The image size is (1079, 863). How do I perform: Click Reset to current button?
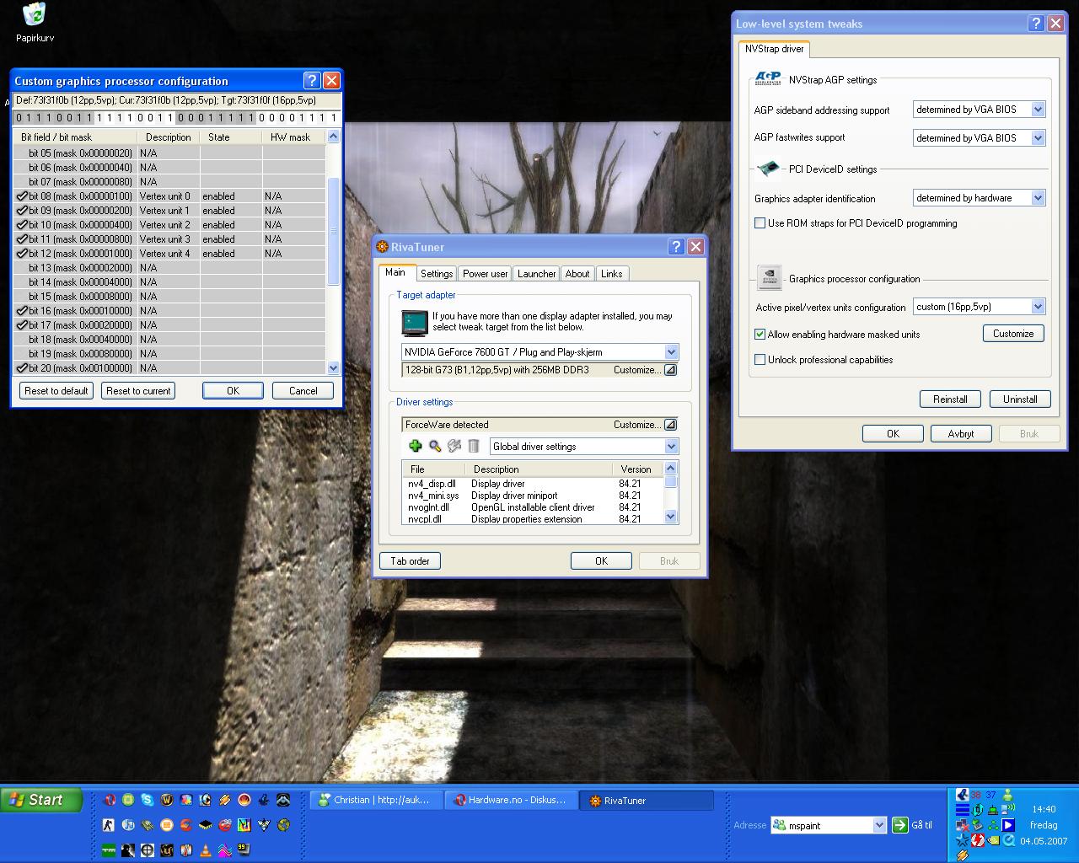point(138,391)
